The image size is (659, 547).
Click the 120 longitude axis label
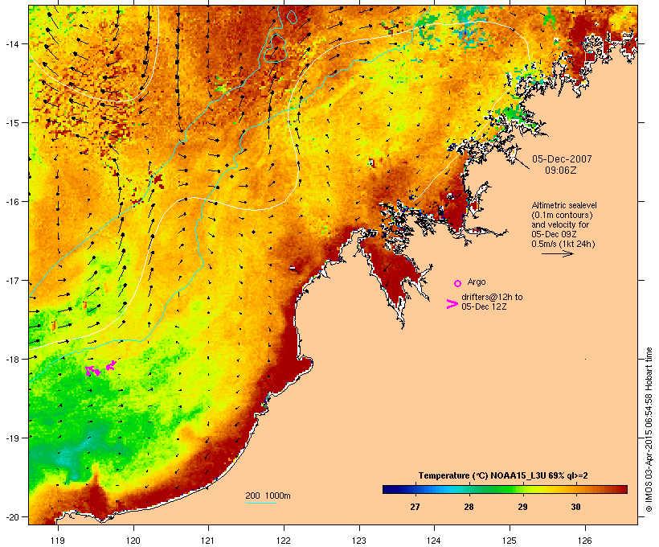tap(133, 541)
